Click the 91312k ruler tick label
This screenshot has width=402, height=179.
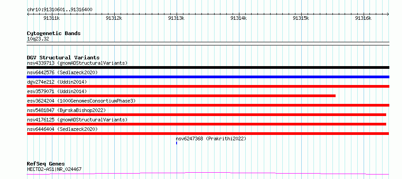[x=114, y=18]
